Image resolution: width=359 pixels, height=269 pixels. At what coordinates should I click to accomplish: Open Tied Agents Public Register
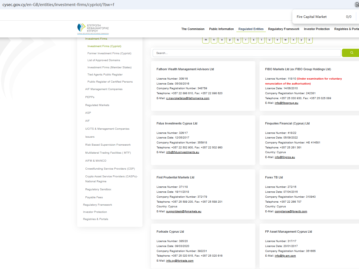tap(105, 75)
